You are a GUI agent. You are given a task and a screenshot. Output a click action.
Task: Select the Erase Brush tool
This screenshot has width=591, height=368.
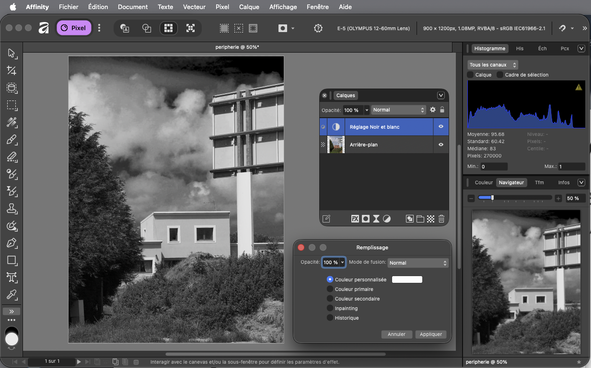tap(12, 157)
